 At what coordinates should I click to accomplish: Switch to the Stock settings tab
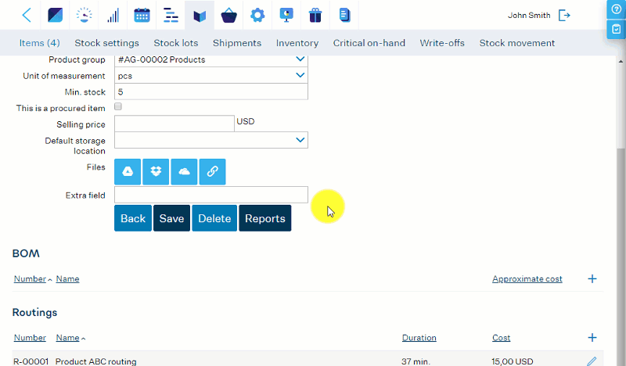pyautogui.click(x=106, y=43)
